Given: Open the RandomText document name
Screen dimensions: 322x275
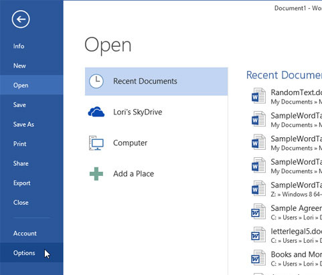Looking at the screenshot, I should point(297,92).
